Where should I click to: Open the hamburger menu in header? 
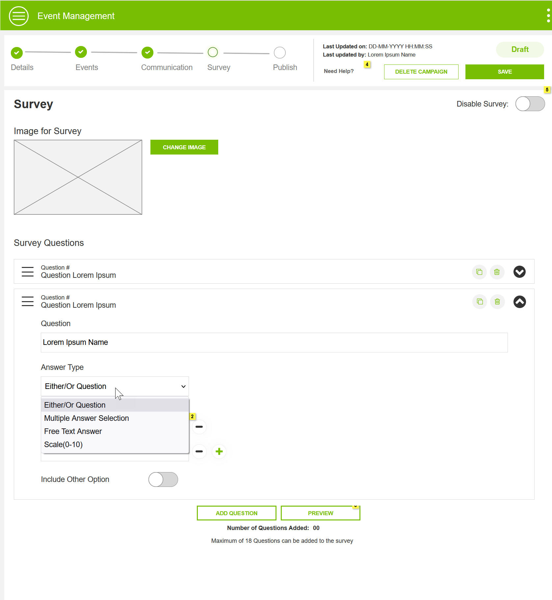[19, 16]
